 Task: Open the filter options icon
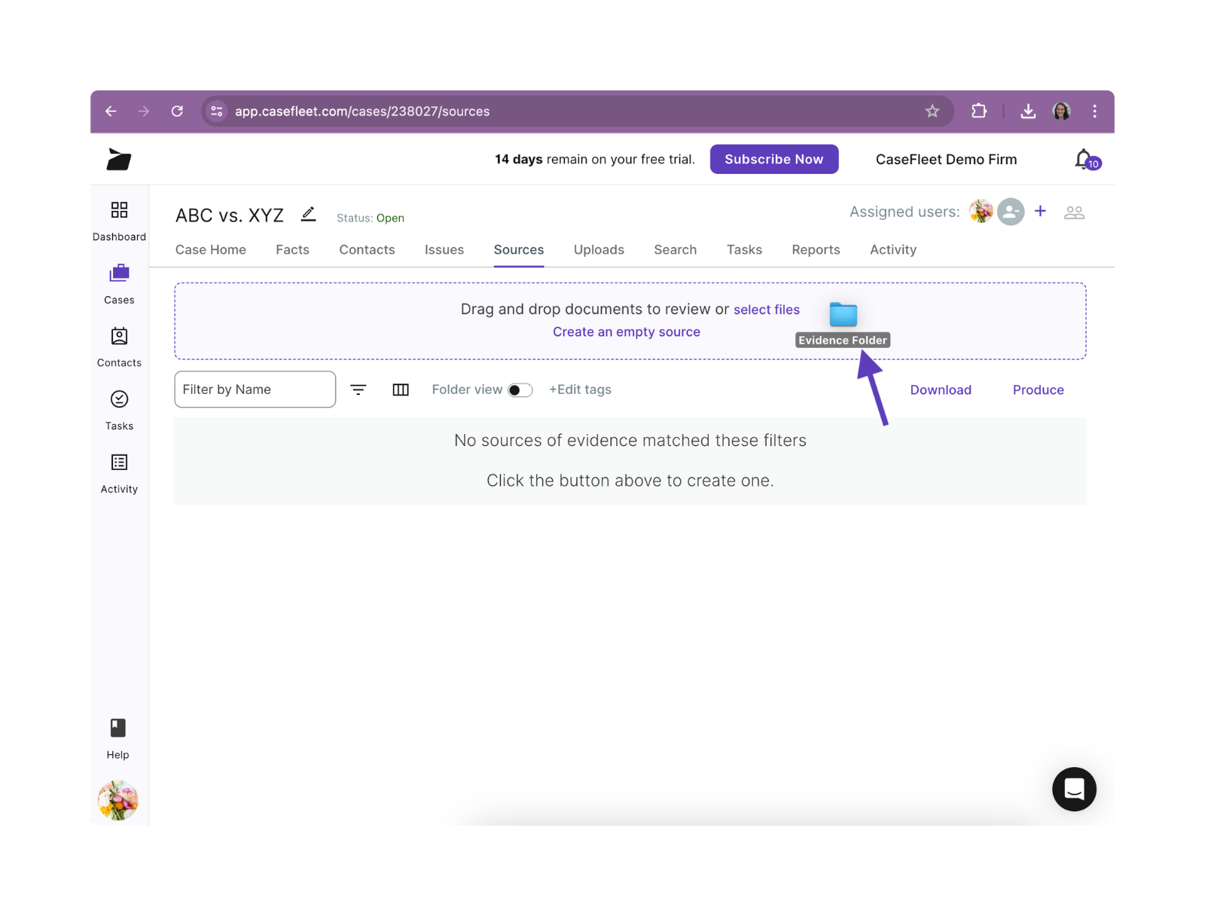click(x=358, y=389)
